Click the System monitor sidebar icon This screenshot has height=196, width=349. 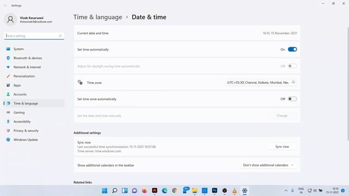pos(8,49)
